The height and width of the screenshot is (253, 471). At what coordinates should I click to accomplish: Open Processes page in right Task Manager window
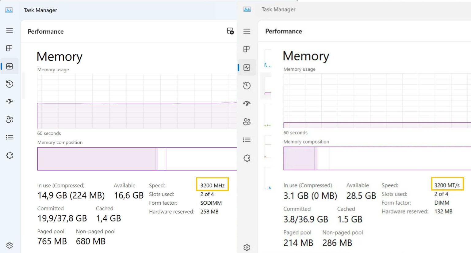tap(247, 49)
